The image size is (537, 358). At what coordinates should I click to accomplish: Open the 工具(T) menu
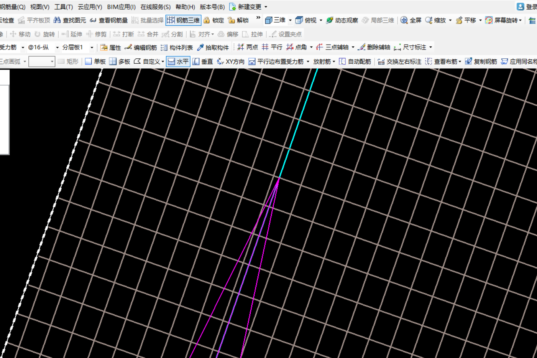64,7
